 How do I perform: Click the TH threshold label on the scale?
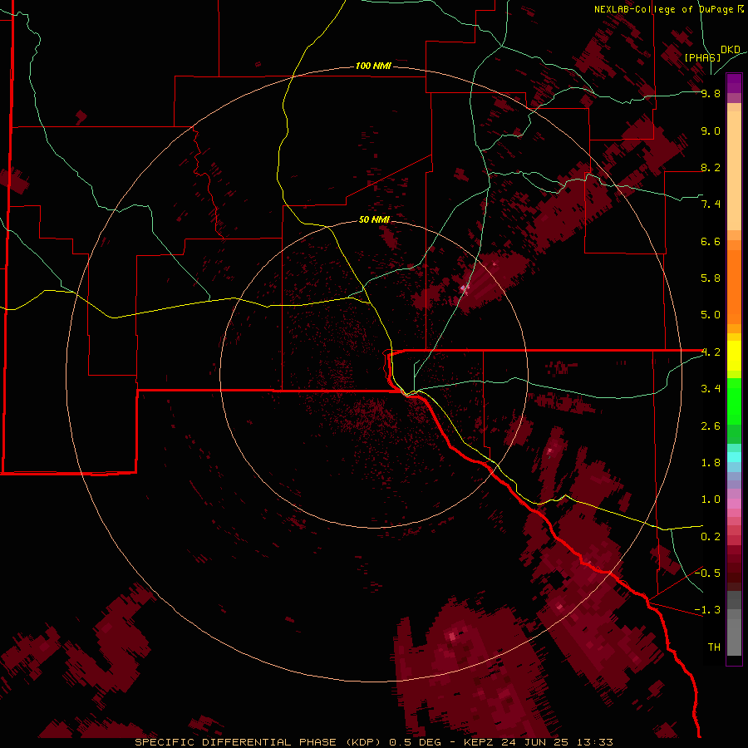pos(714,647)
